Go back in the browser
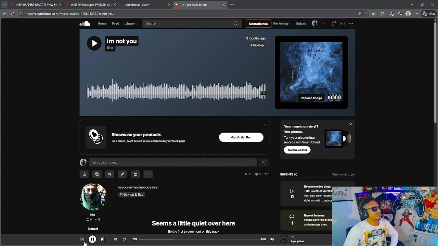This screenshot has width=438, height=246. 4,14
